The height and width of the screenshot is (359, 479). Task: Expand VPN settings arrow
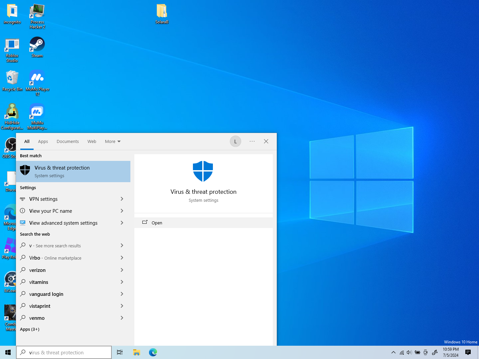(x=122, y=199)
